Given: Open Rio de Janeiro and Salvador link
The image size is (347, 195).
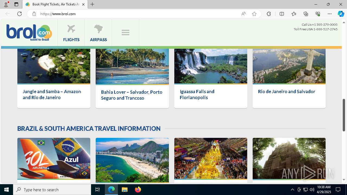Looking at the screenshot, I should point(287,92).
